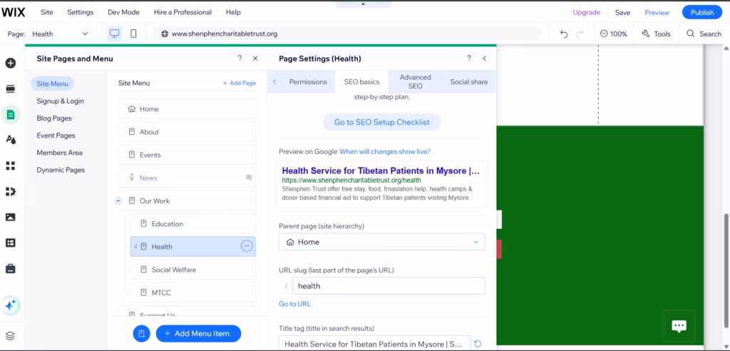
Task: Open Hire a Professional menu
Action: click(x=182, y=12)
